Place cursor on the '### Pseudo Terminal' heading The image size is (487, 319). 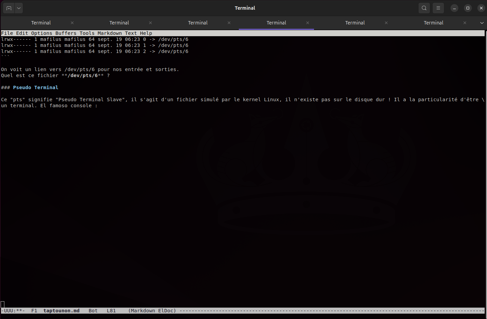pyautogui.click(x=30, y=87)
